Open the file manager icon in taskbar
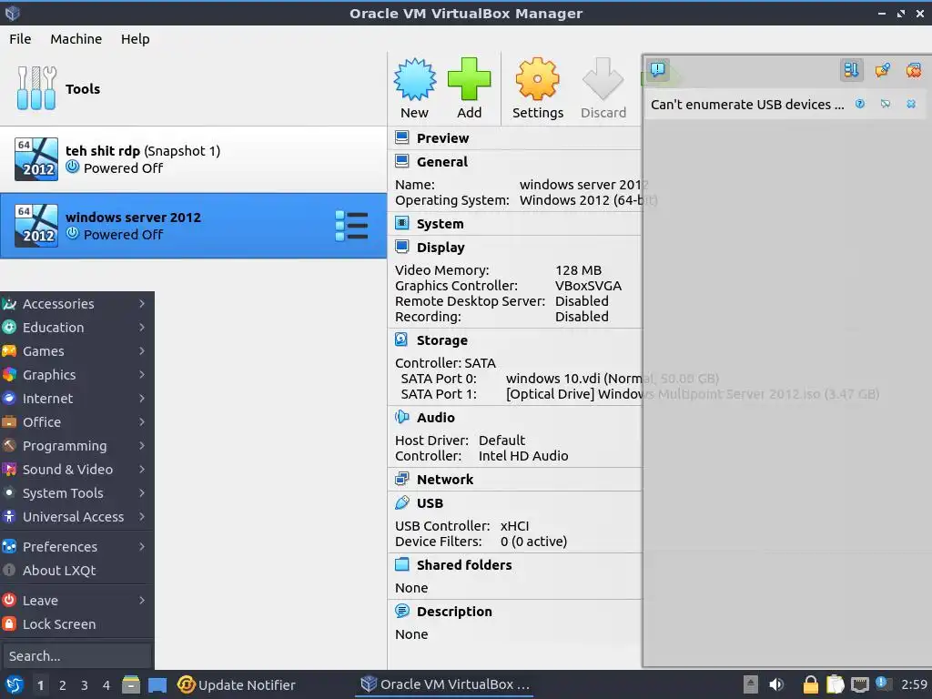Image resolution: width=932 pixels, height=699 pixels. 131,684
